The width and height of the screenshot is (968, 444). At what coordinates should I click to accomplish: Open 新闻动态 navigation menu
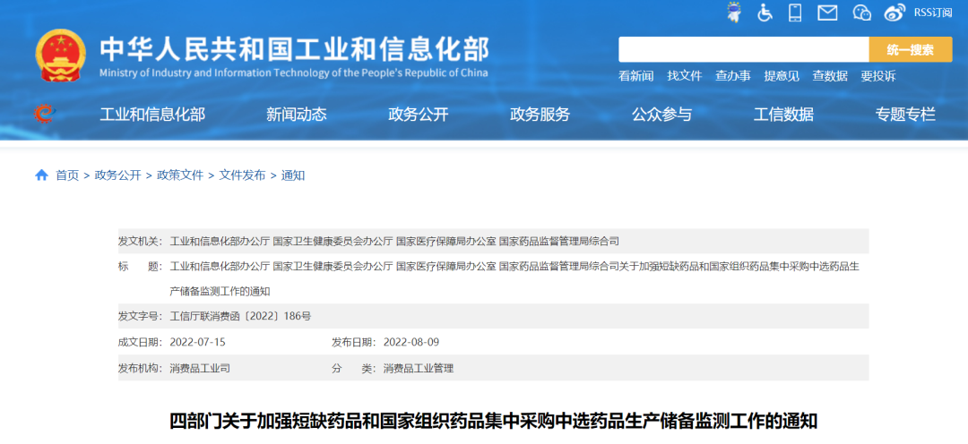pos(297,114)
